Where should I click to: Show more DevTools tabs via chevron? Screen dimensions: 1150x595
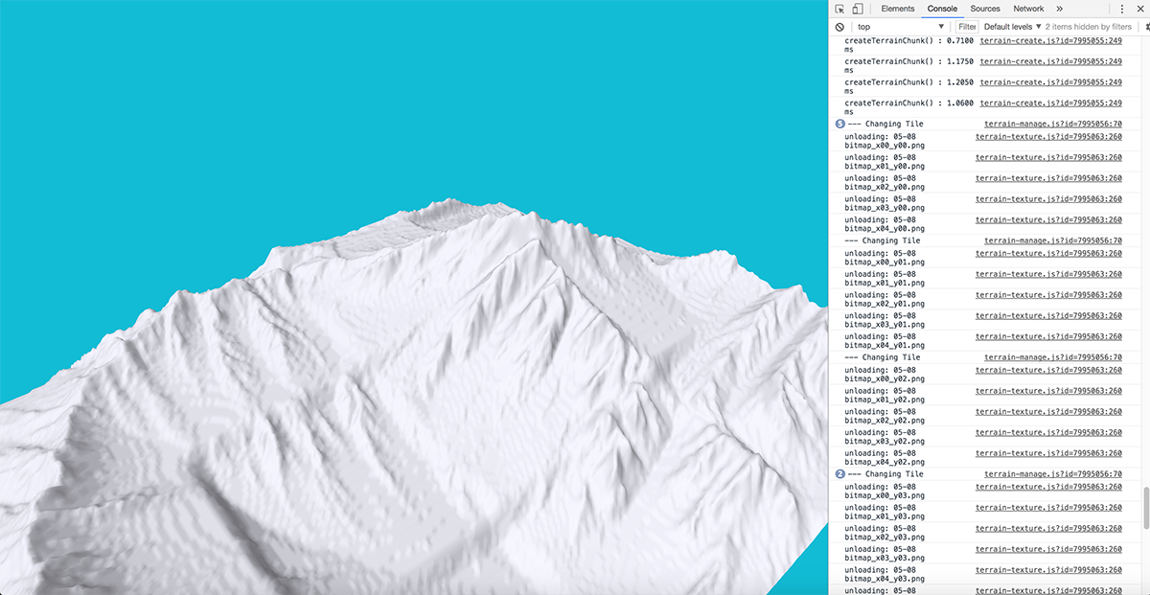tap(1059, 9)
